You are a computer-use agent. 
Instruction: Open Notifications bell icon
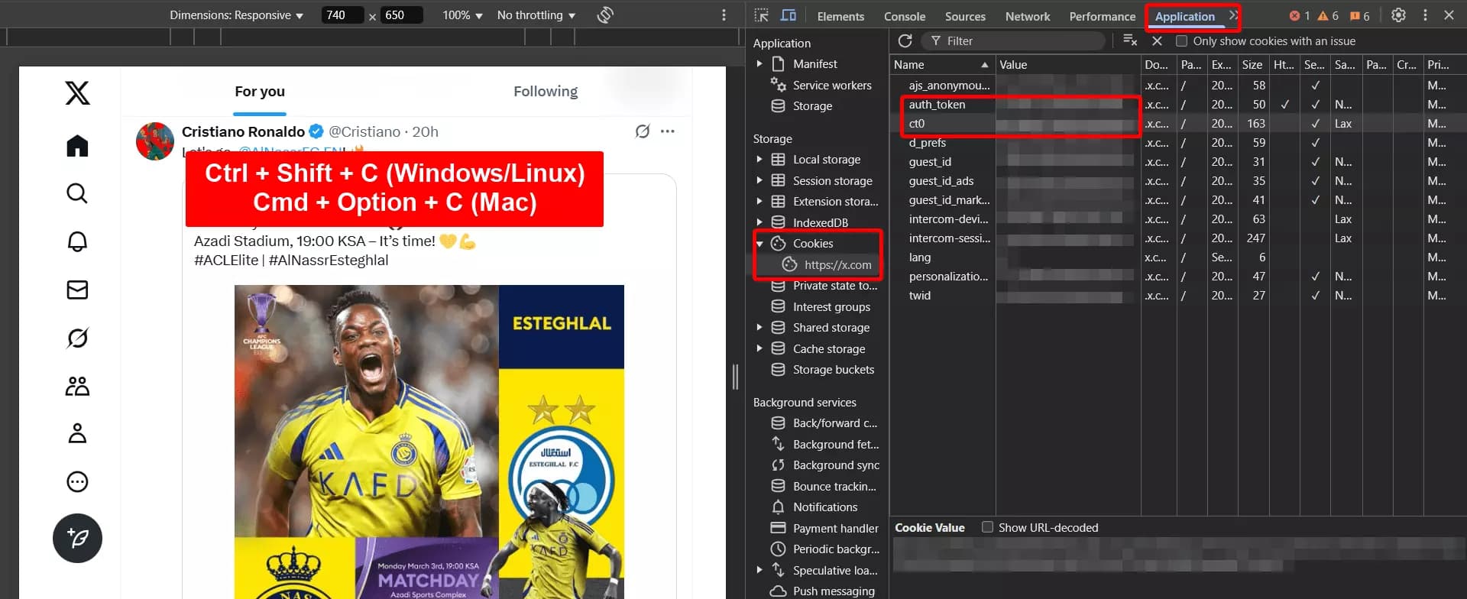point(77,241)
